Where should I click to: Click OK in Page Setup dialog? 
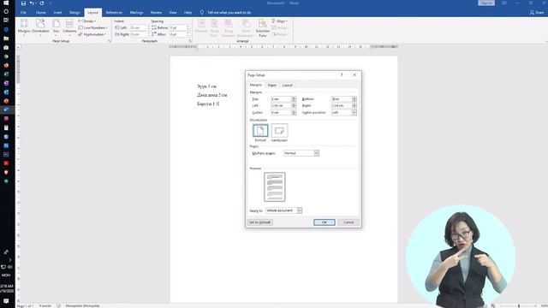[x=325, y=222]
